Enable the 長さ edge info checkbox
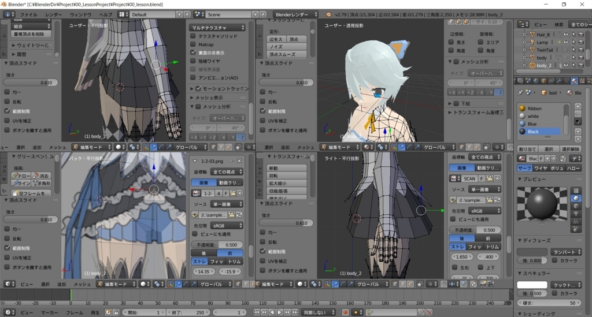Screen dimensions: 592x317 pyautogui.click(x=451, y=42)
